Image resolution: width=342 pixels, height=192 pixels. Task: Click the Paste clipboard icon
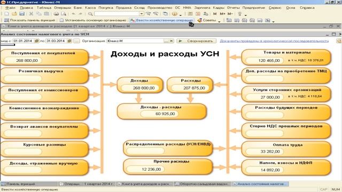[x=46, y=14]
